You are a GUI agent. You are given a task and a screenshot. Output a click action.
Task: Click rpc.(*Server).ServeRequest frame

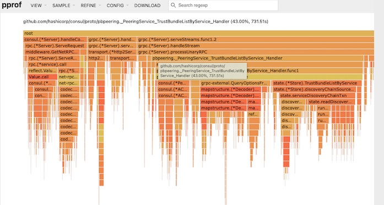(x=56, y=46)
